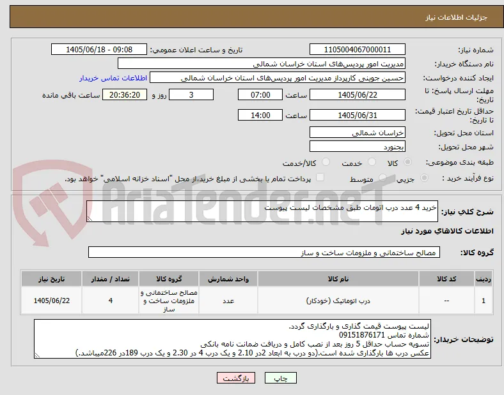Click the ساعت باقی مانده label
Screen dimensions: 504x395
(x=71, y=95)
